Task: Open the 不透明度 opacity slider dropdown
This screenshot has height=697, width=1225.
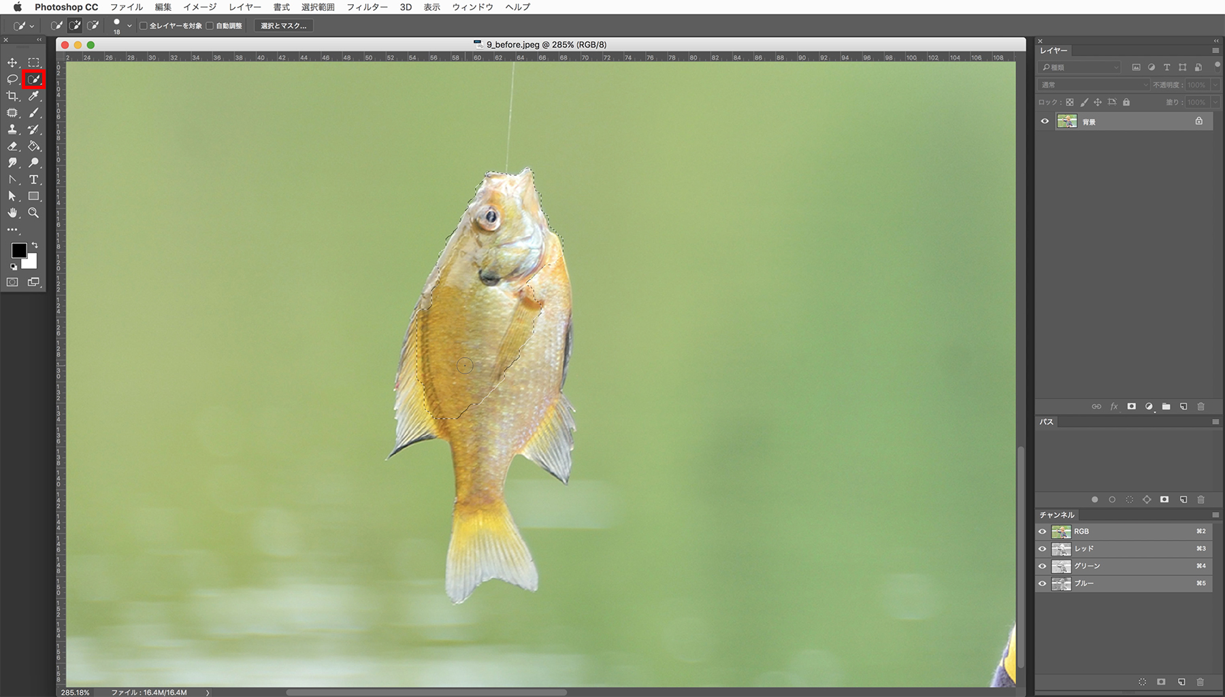Action: click(x=1215, y=85)
